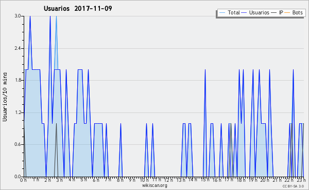
Task: Click the '7 h' x-axis label
Action: (x=108, y=180)
